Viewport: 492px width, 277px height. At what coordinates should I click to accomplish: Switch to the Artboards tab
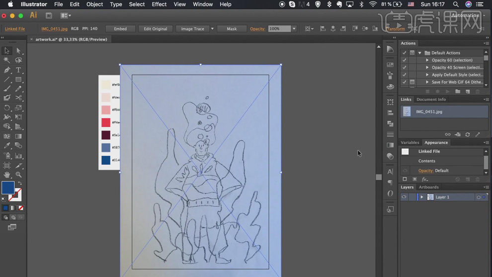(x=428, y=187)
